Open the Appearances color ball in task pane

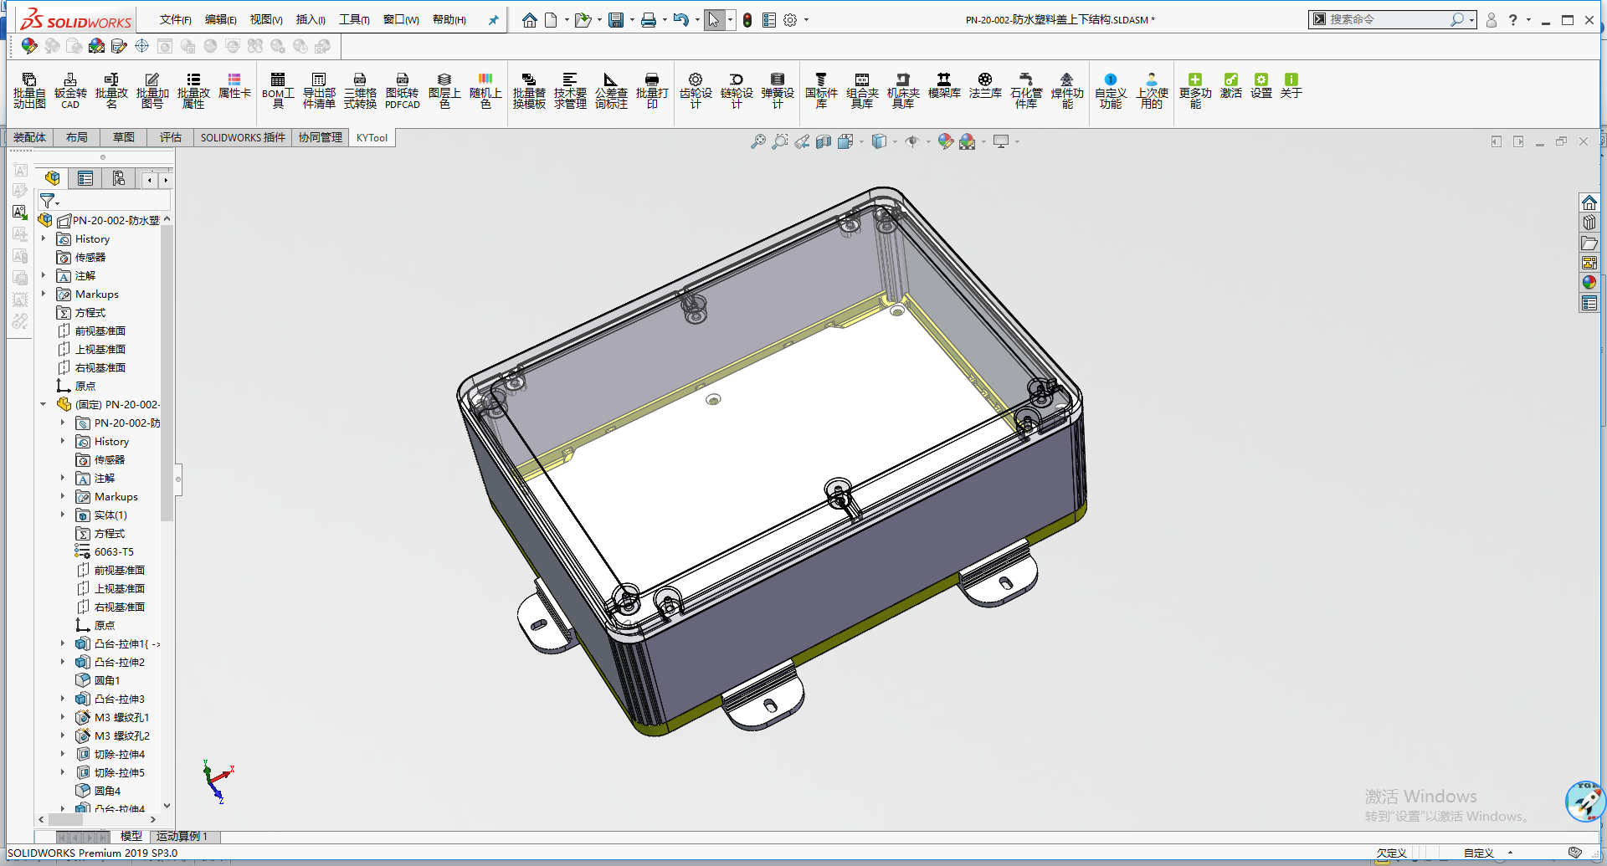[1589, 283]
